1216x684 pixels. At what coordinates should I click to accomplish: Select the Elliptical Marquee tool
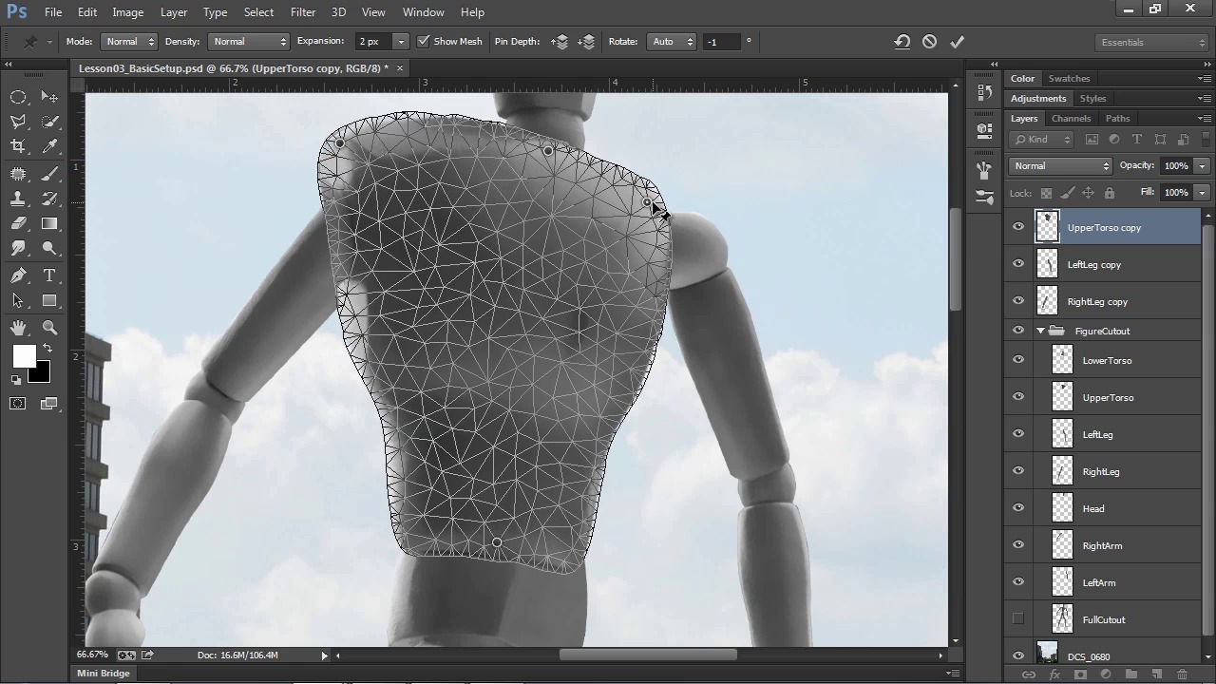point(18,97)
